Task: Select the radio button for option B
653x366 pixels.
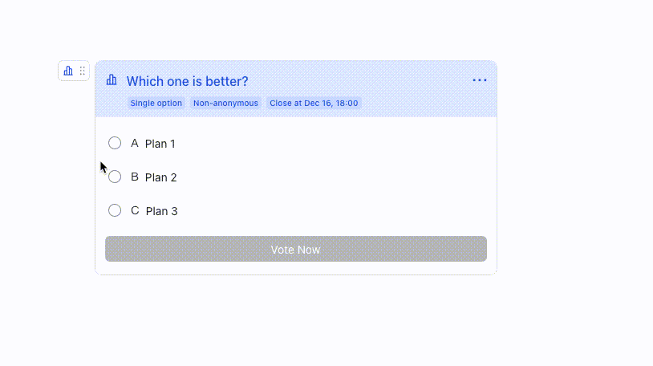Action: 115,177
